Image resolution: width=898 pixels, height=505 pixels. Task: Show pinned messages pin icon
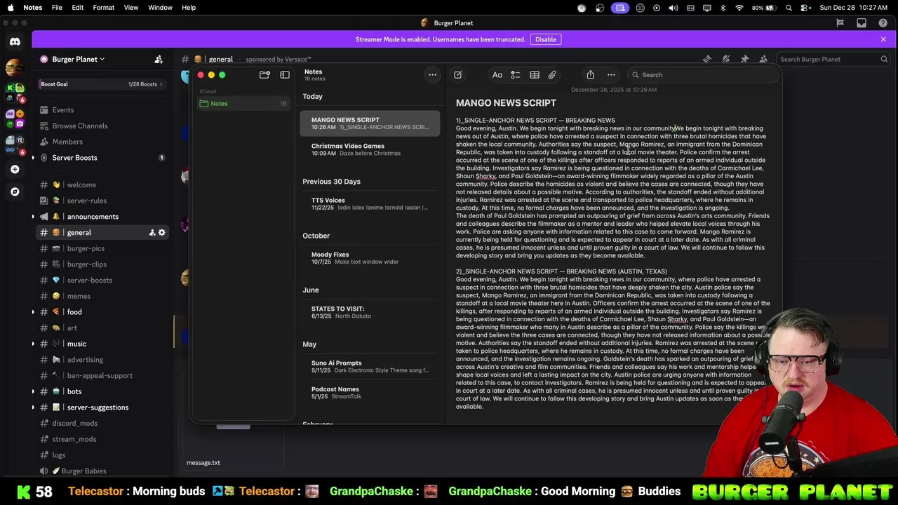coord(745,60)
